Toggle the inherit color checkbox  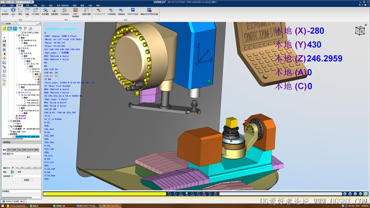[16, 172]
